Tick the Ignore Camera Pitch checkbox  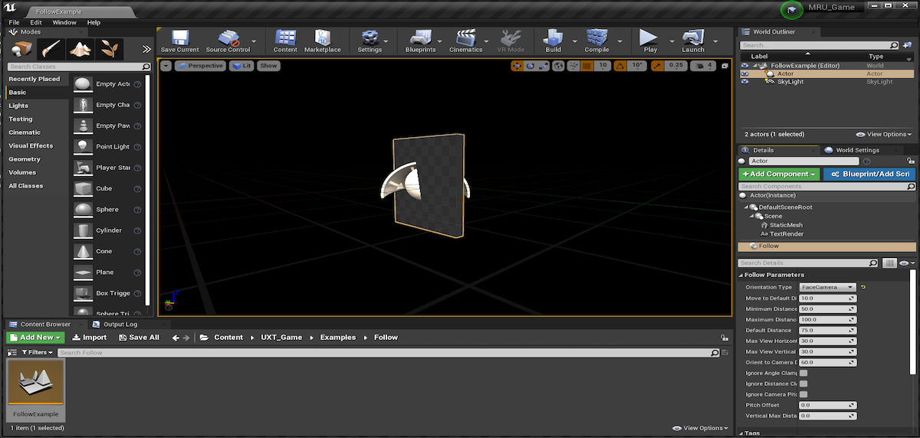(x=803, y=394)
